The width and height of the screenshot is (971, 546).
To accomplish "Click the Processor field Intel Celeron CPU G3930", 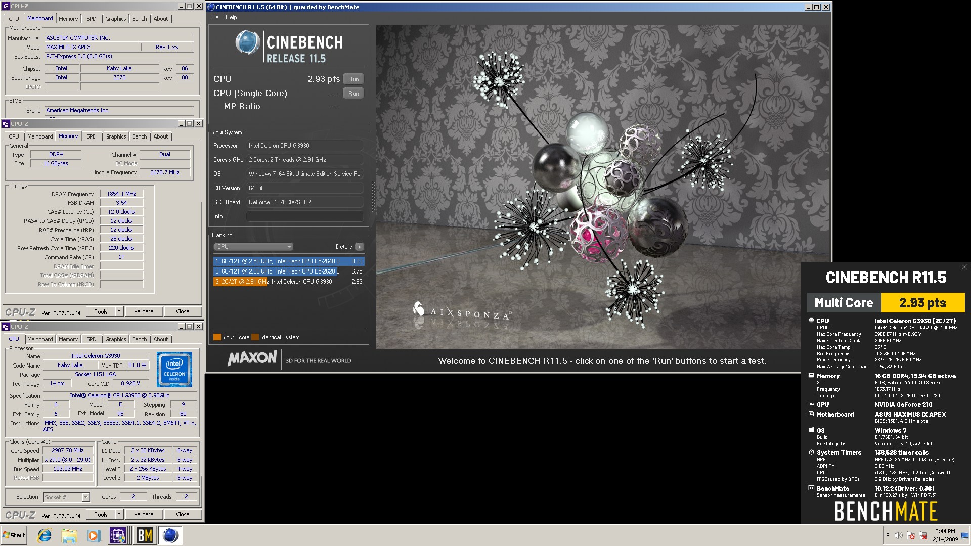I will (305, 146).
